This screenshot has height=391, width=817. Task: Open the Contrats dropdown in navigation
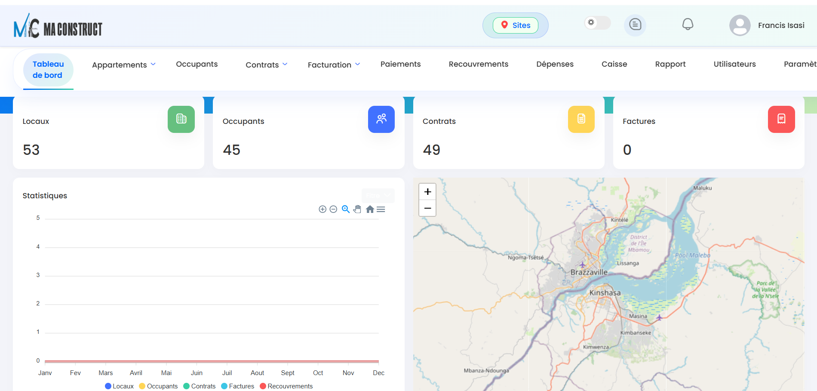point(266,65)
